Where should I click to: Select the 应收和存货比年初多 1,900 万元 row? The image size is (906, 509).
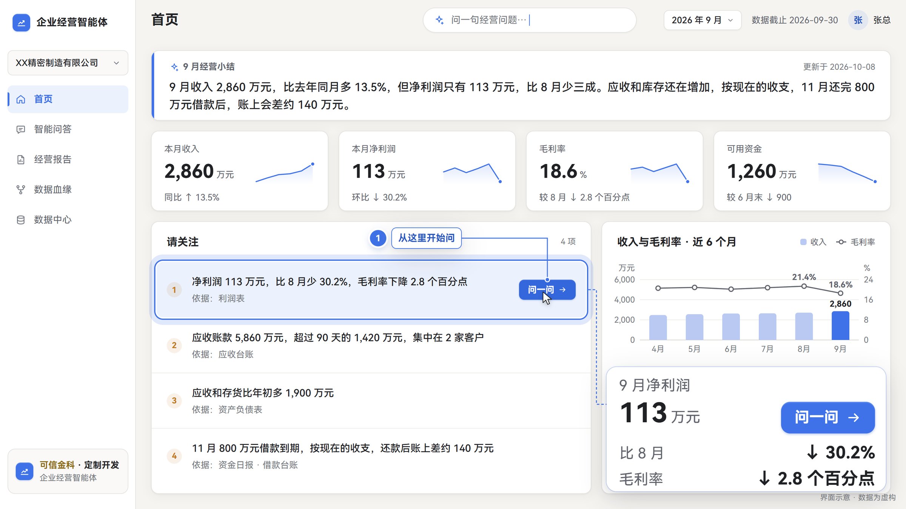pos(371,401)
